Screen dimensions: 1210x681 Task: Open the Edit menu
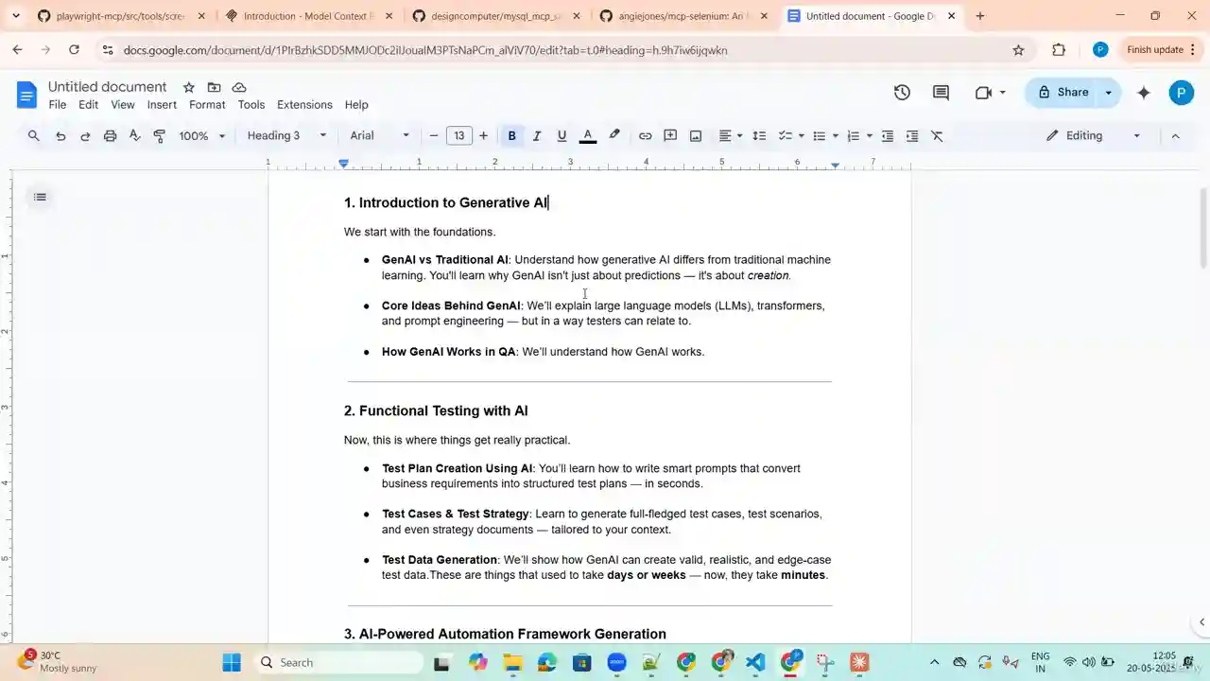tap(88, 105)
